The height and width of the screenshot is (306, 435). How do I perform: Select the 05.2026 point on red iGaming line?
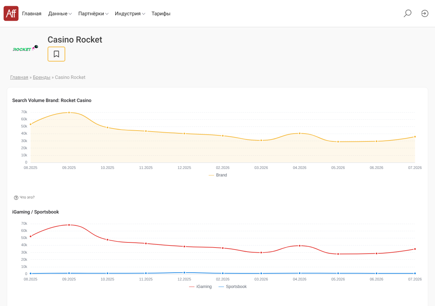pos(338,254)
